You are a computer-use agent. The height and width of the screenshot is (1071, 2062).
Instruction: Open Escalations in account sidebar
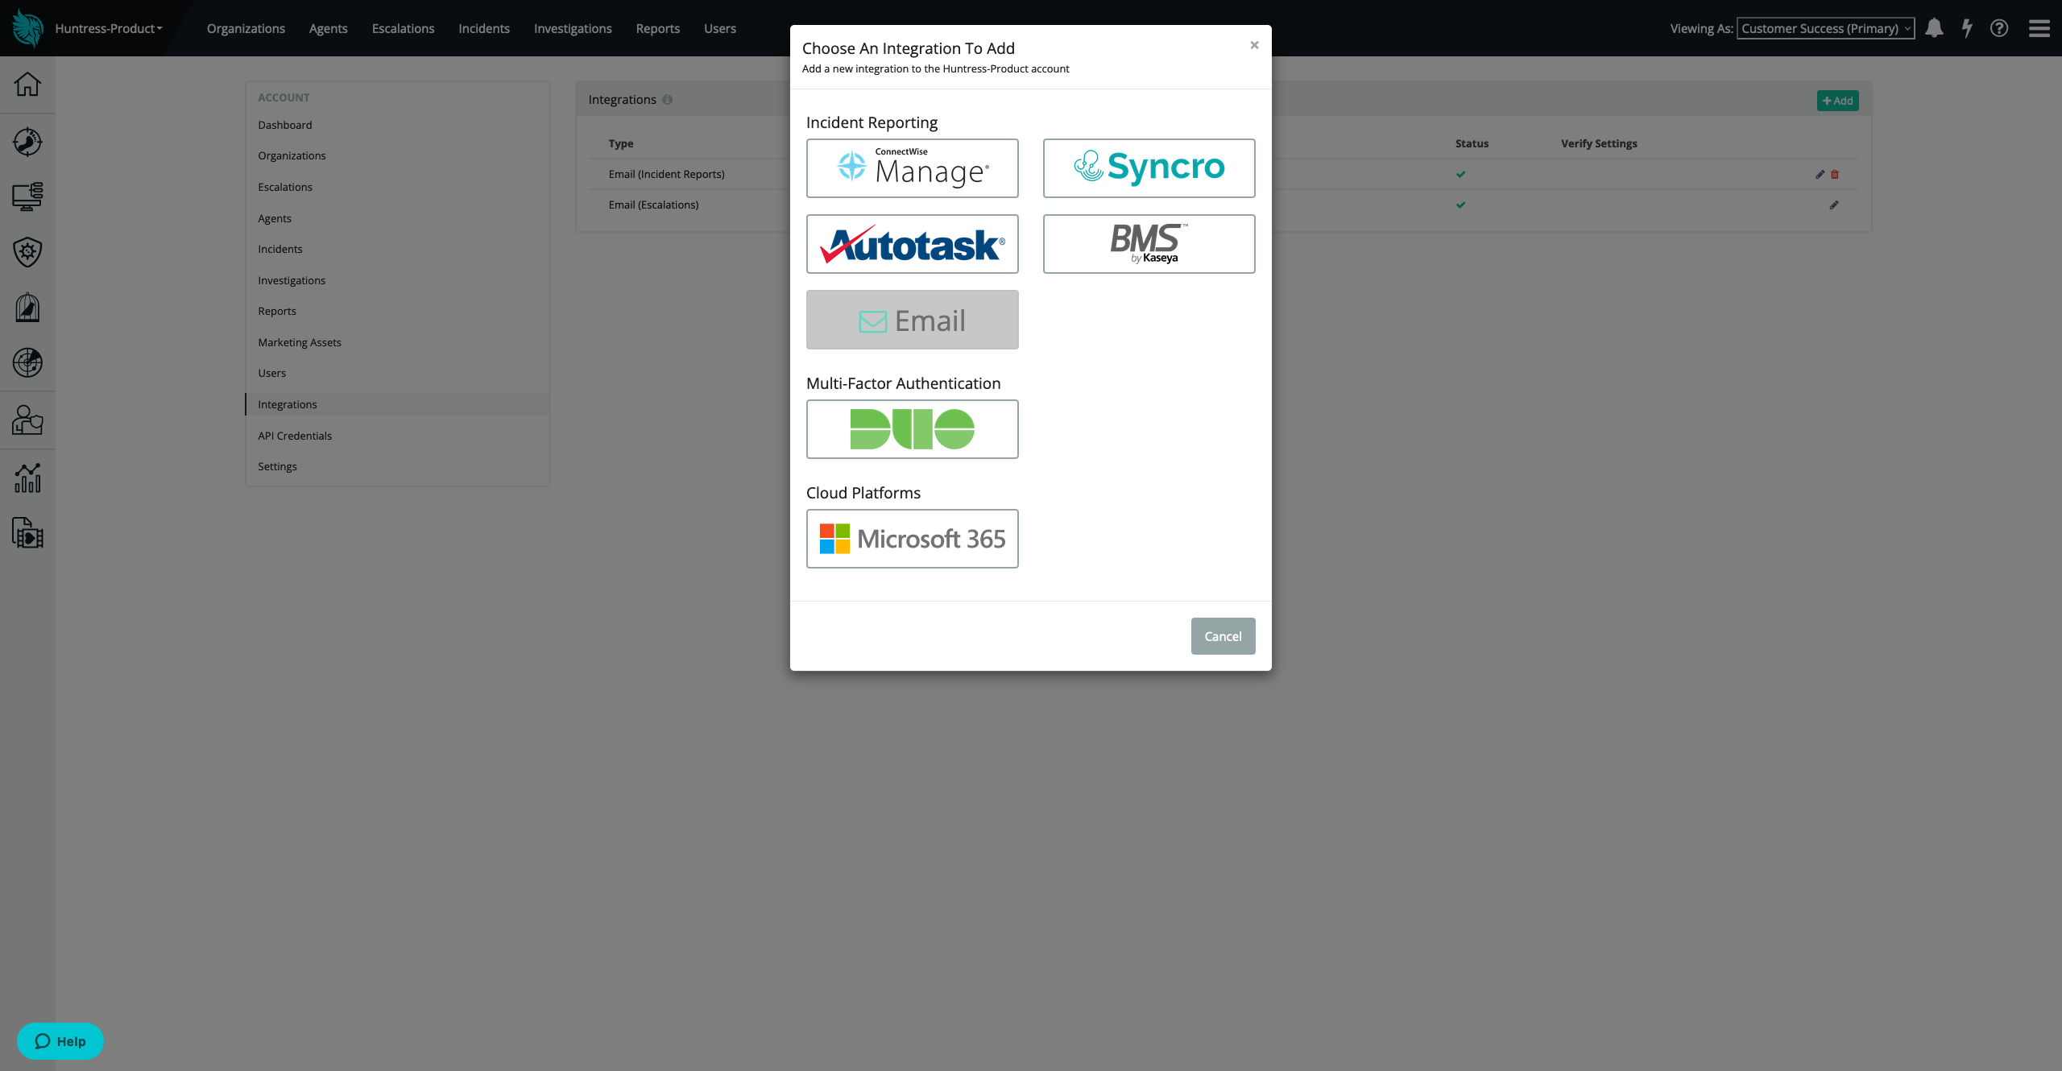click(285, 187)
